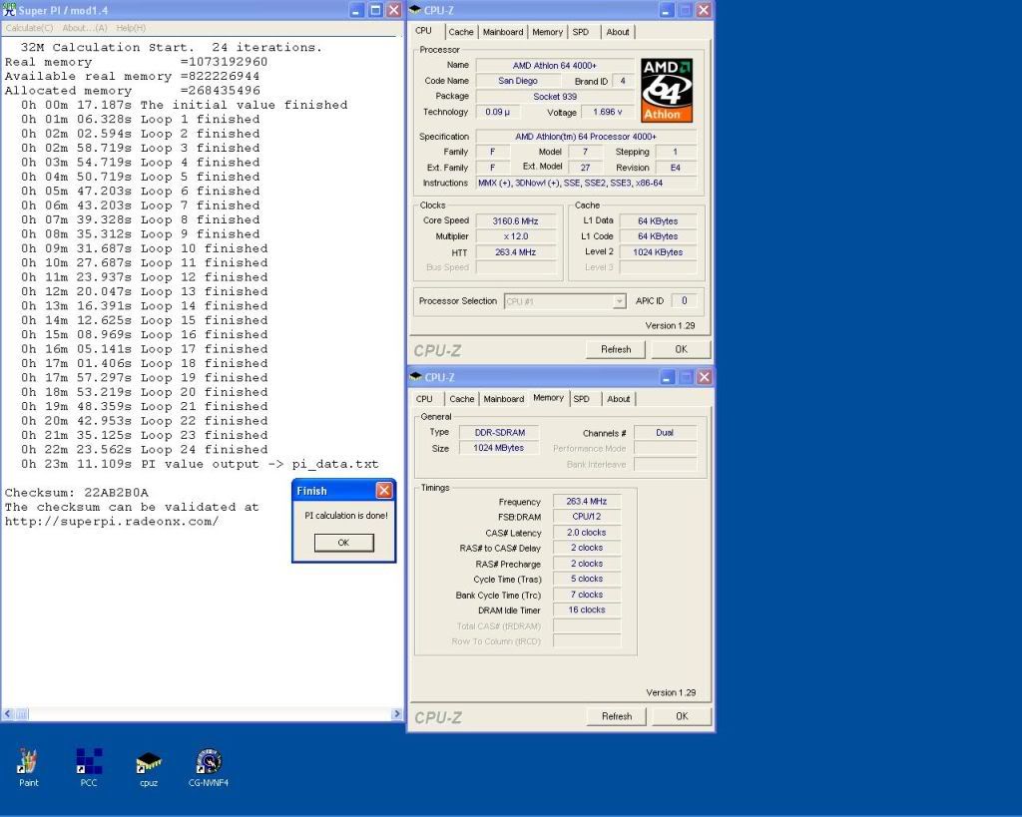
Task: Click the FSB:DRAM value CPU/12
Action: 587,517
